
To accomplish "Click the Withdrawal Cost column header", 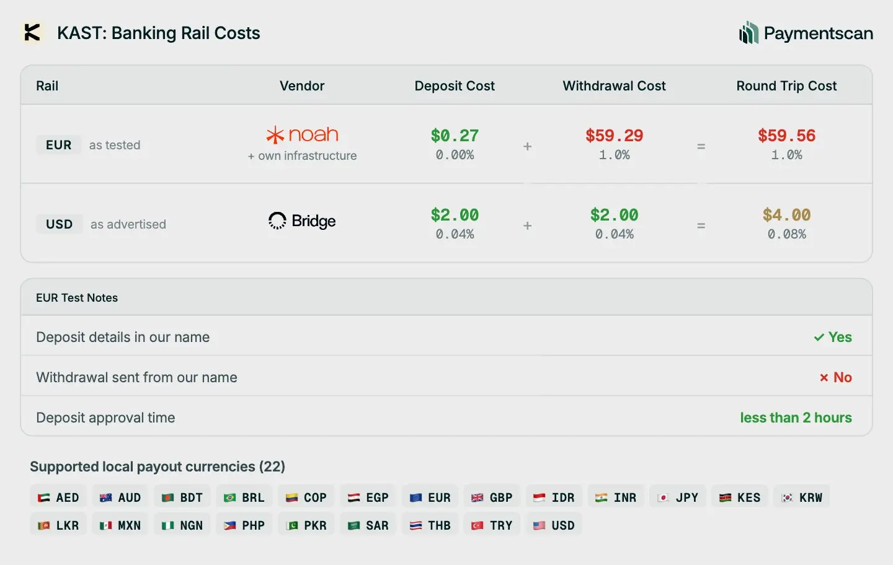I will pos(614,86).
